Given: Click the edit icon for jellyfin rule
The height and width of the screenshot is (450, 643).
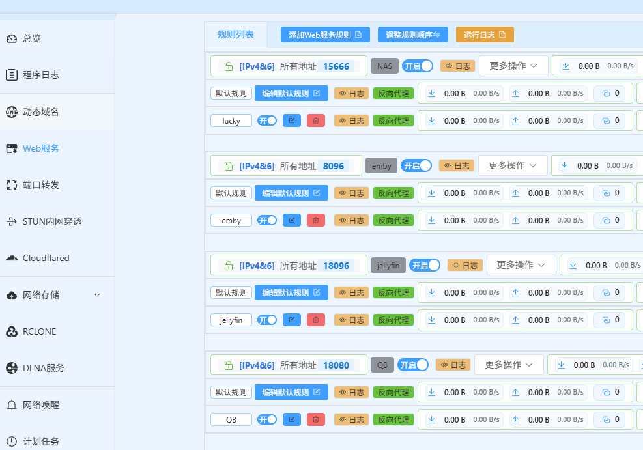Looking at the screenshot, I should pyautogui.click(x=291, y=320).
